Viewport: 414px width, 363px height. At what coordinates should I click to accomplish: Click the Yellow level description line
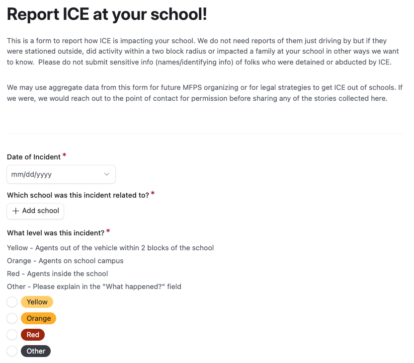pos(110,248)
